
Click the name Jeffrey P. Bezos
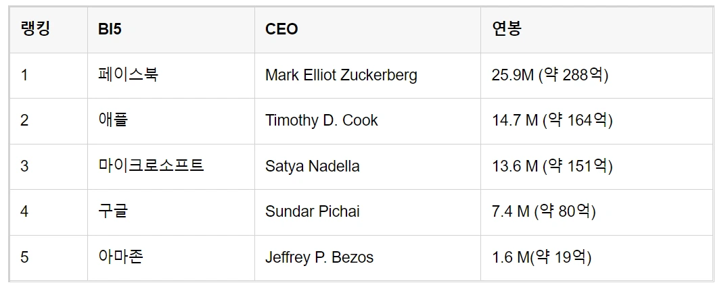[319, 257]
